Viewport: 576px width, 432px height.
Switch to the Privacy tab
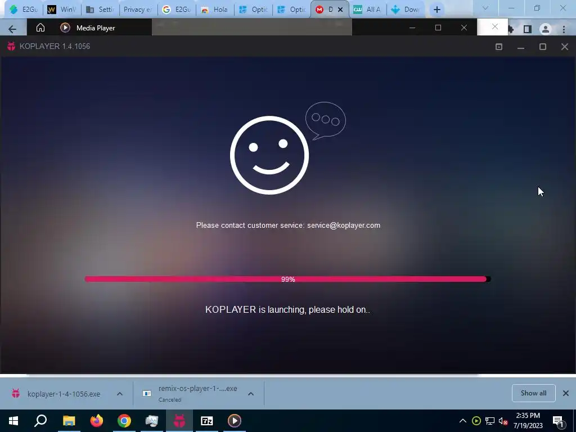coord(138,10)
